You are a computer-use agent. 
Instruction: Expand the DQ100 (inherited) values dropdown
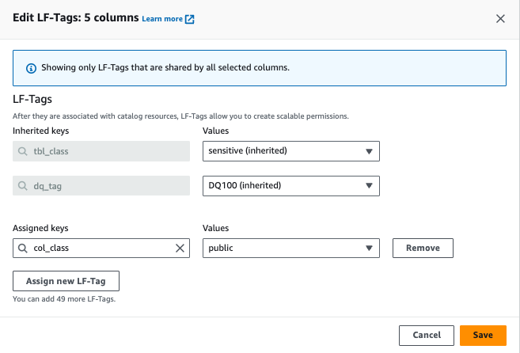tap(291, 186)
